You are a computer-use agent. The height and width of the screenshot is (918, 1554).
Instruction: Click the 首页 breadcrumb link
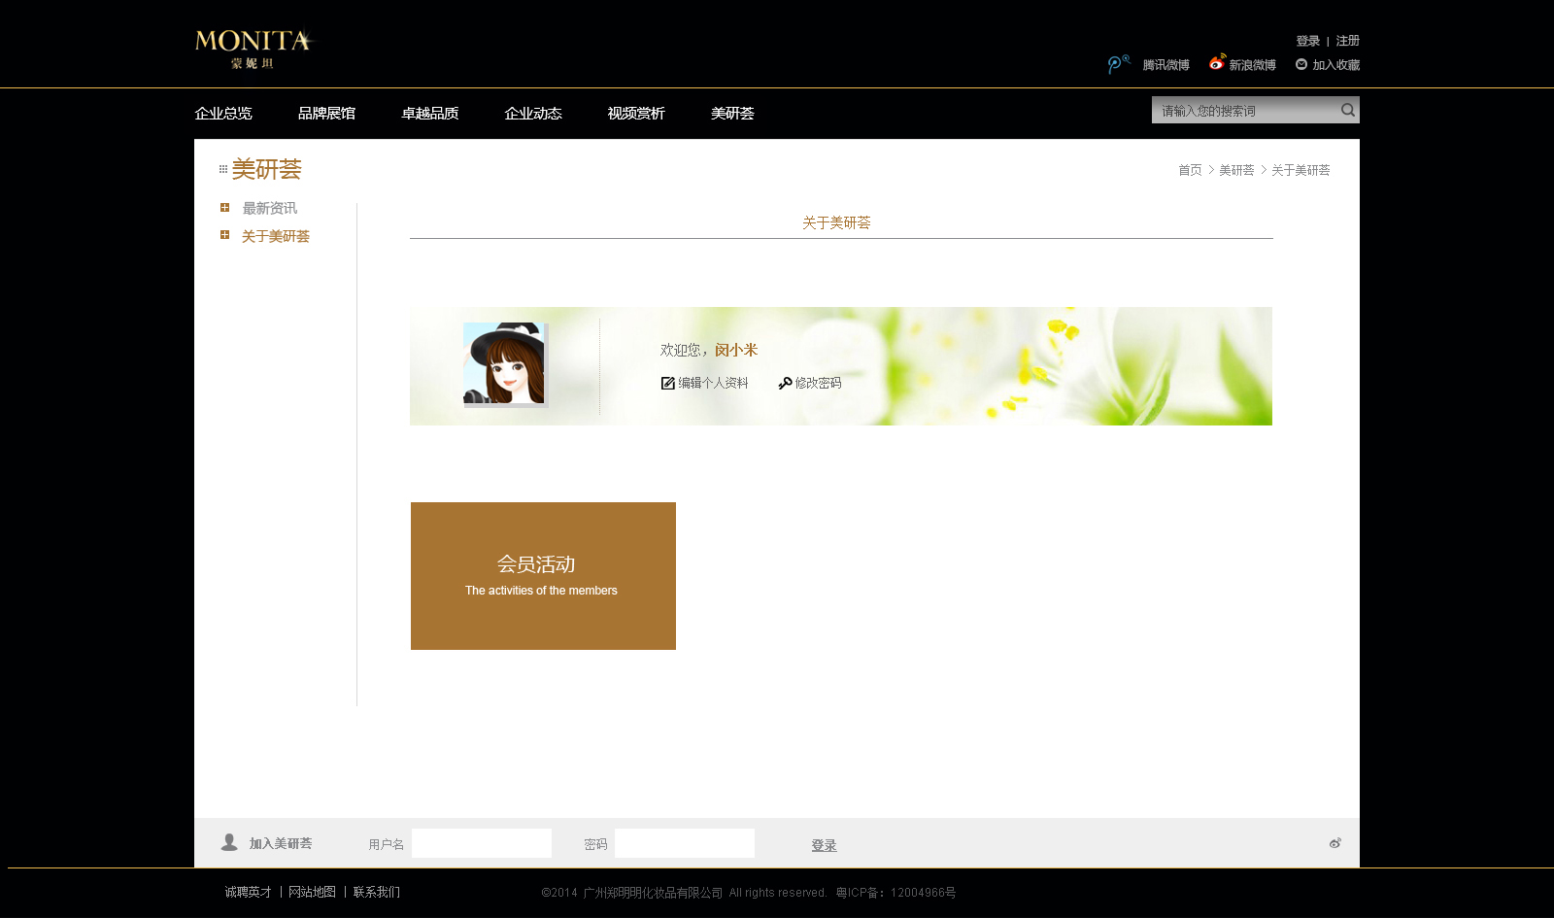1190,170
